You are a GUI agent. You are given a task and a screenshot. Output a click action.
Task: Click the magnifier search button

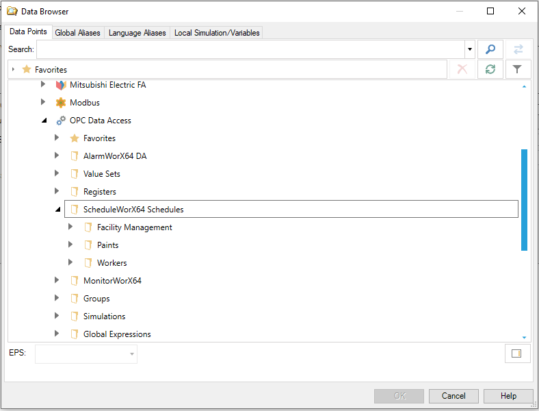pyautogui.click(x=490, y=49)
